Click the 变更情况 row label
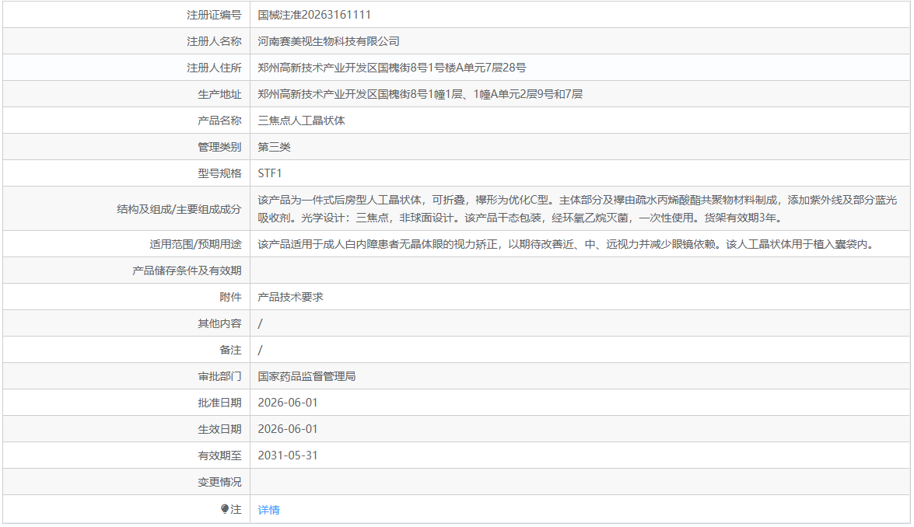Viewport: 914px width, 527px height. click(x=219, y=482)
